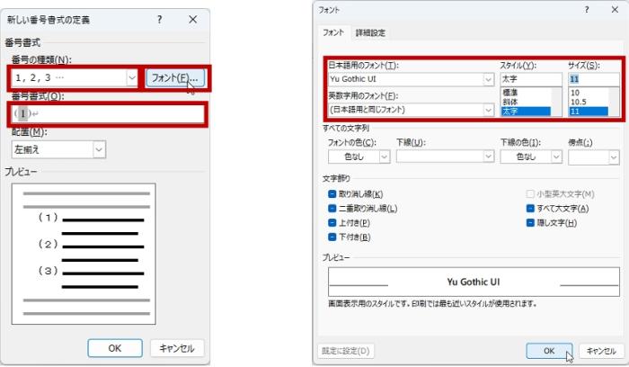
Task: Click the help icon in the numbering format dialog
Action: [x=159, y=19]
